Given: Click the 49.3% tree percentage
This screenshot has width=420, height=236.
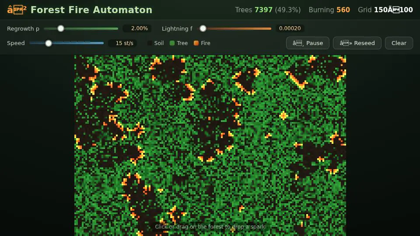Looking at the screenshot, I should (288, 10).
